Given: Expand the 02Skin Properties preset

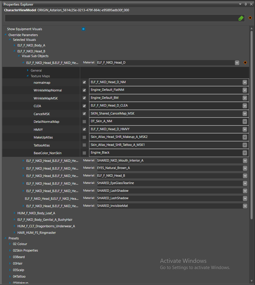Looking at the screenshot, I should tap(10, 250).
